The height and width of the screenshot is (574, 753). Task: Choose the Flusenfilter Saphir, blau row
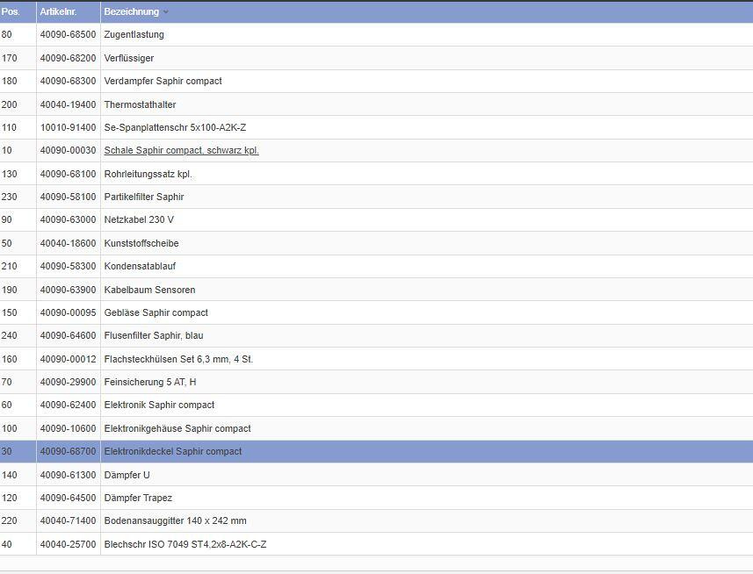pyautogui.click(x=153, y=336)
